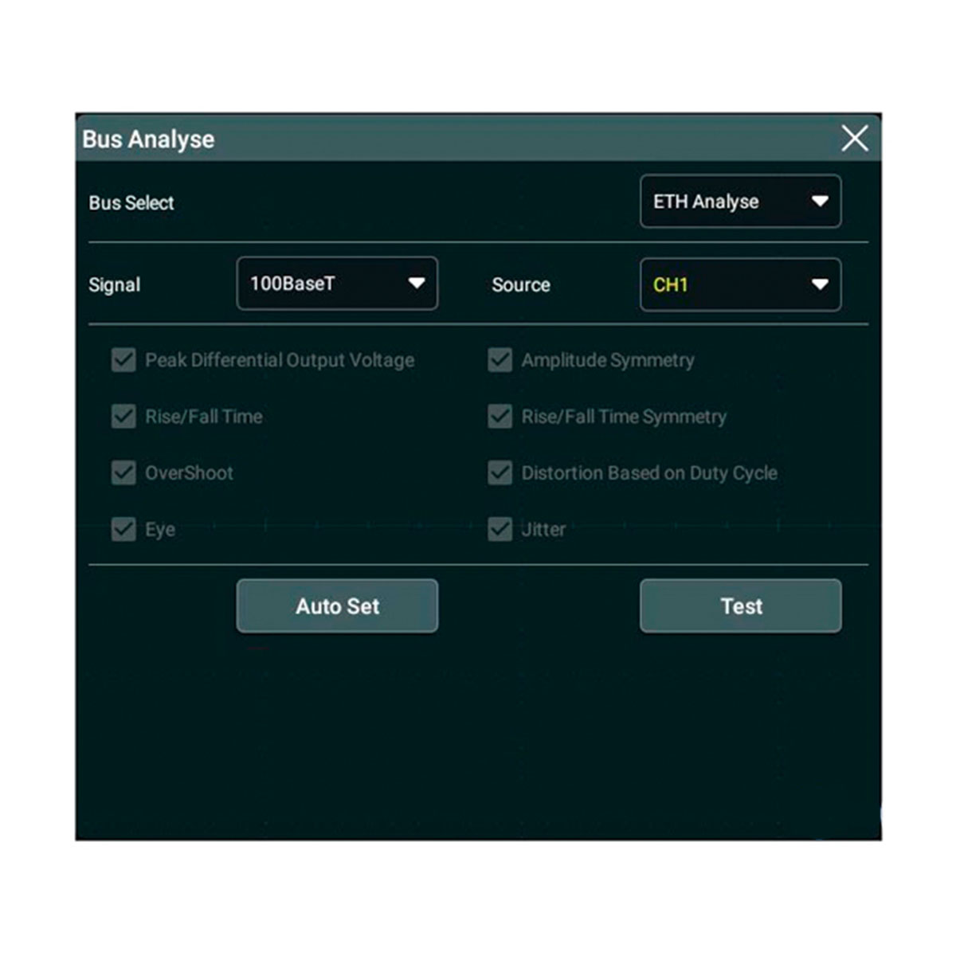This screenshot has height=956, width=956.
Task: Open the ETH Analyse bus select dropdown
Action: [x=739, y=202]
